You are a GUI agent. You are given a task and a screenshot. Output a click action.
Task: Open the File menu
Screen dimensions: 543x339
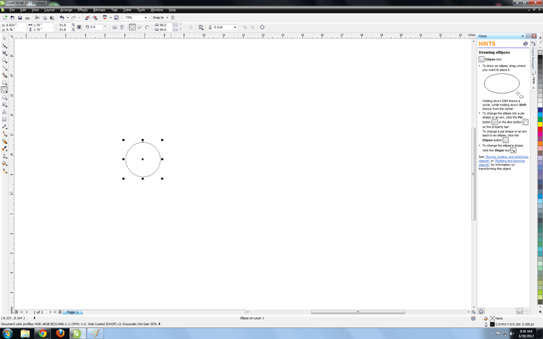pyautogui.click(x=12, y=10)
